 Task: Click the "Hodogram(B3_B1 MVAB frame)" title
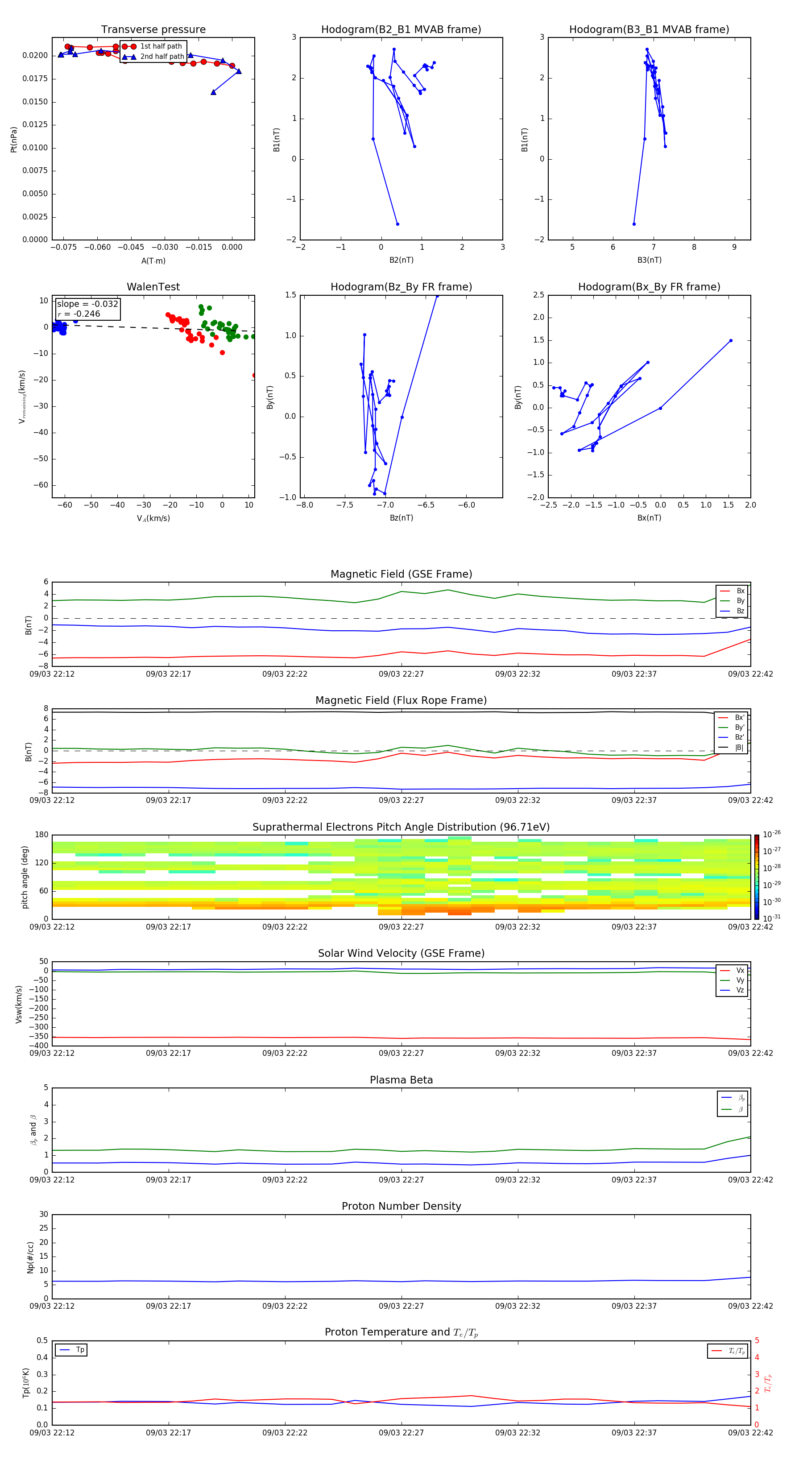649,30
